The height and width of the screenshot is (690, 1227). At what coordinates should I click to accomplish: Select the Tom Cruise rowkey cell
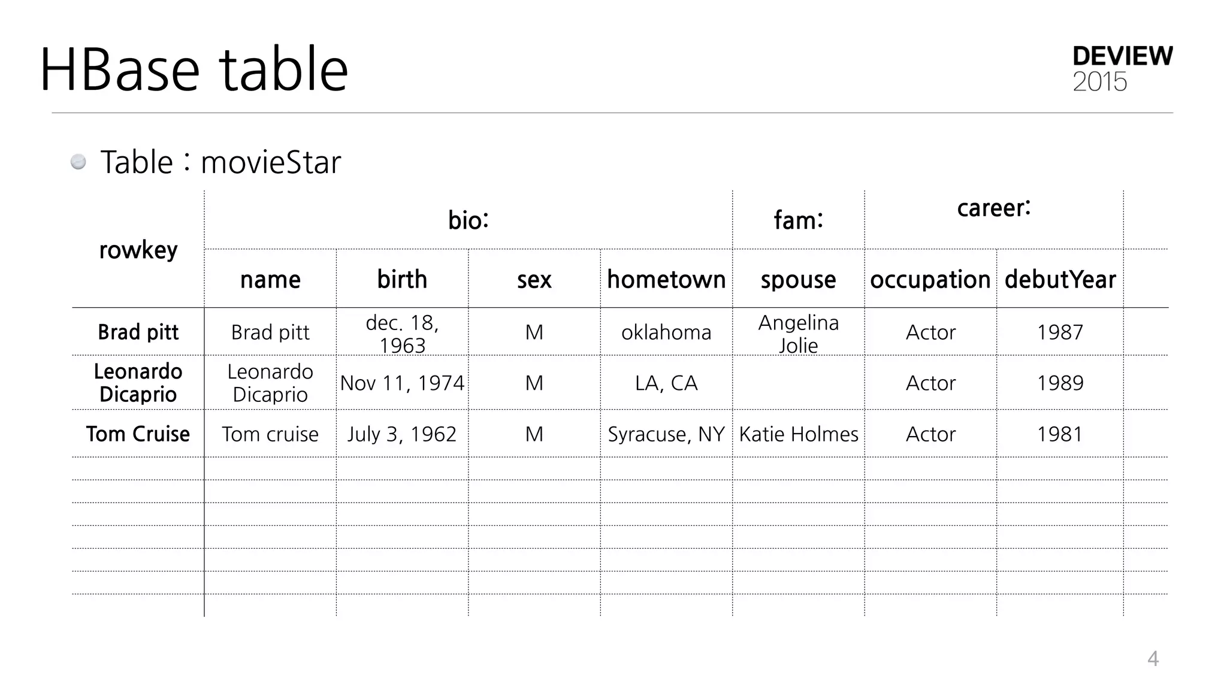[138, 434]
